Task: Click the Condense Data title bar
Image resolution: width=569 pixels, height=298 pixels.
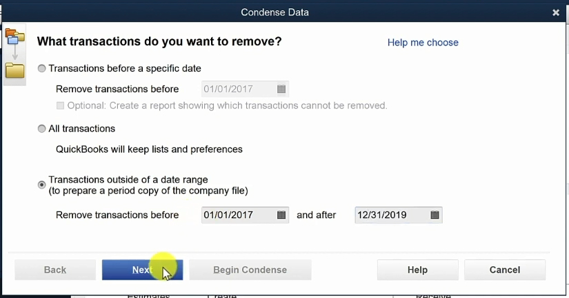Action: 274,12
